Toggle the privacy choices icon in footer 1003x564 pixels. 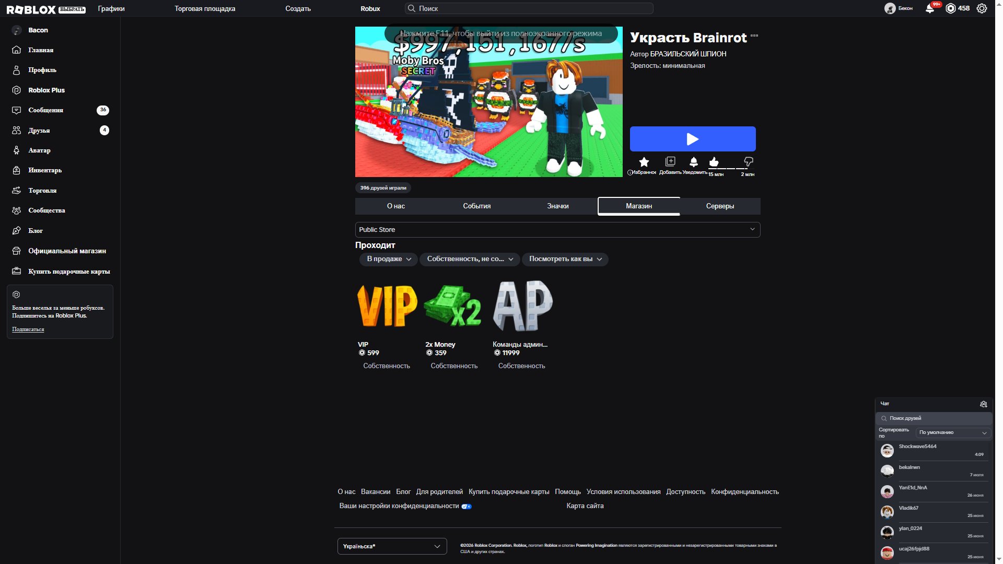(466, 507)
